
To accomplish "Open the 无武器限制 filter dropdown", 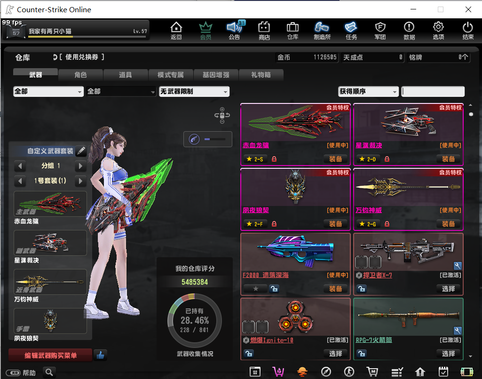I will 194,92.
